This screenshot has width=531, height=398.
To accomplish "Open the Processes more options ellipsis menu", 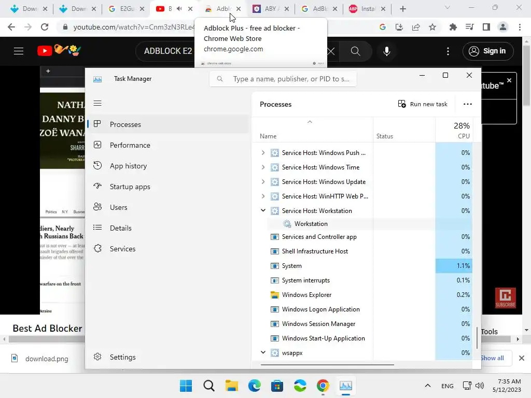I will (x=468, y=104).
